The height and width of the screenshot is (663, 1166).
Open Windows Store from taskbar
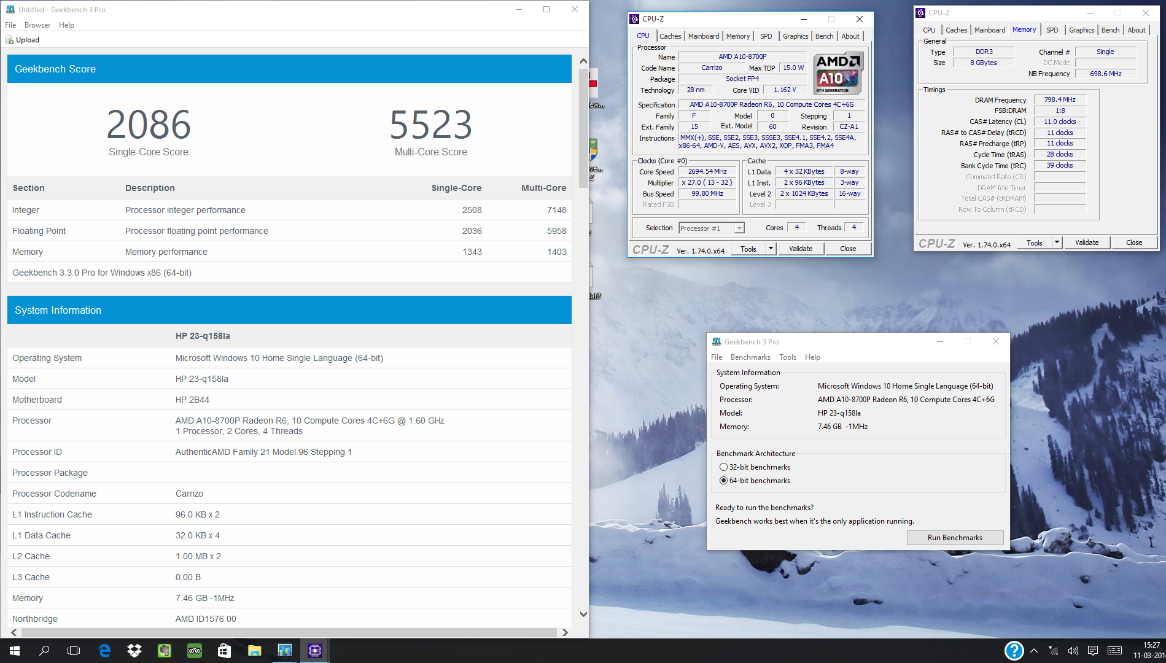point(225,651)
